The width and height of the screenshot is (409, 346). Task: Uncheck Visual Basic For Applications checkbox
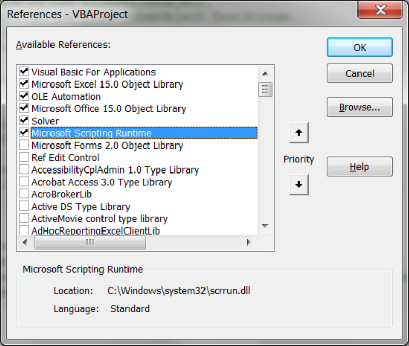tap(24, 72)
